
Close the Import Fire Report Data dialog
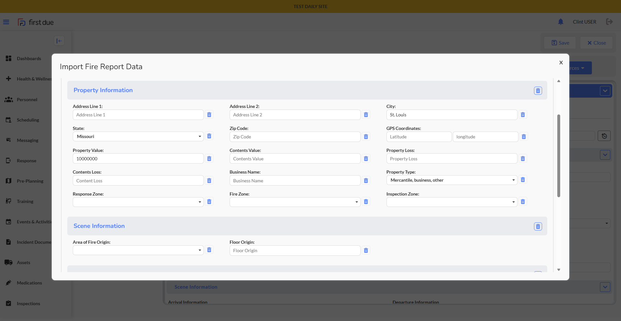pos(561,62)
